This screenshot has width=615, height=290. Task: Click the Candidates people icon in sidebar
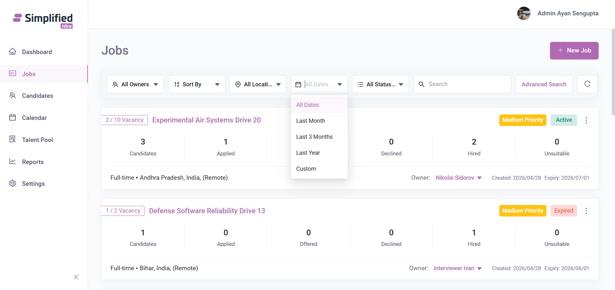12,95
